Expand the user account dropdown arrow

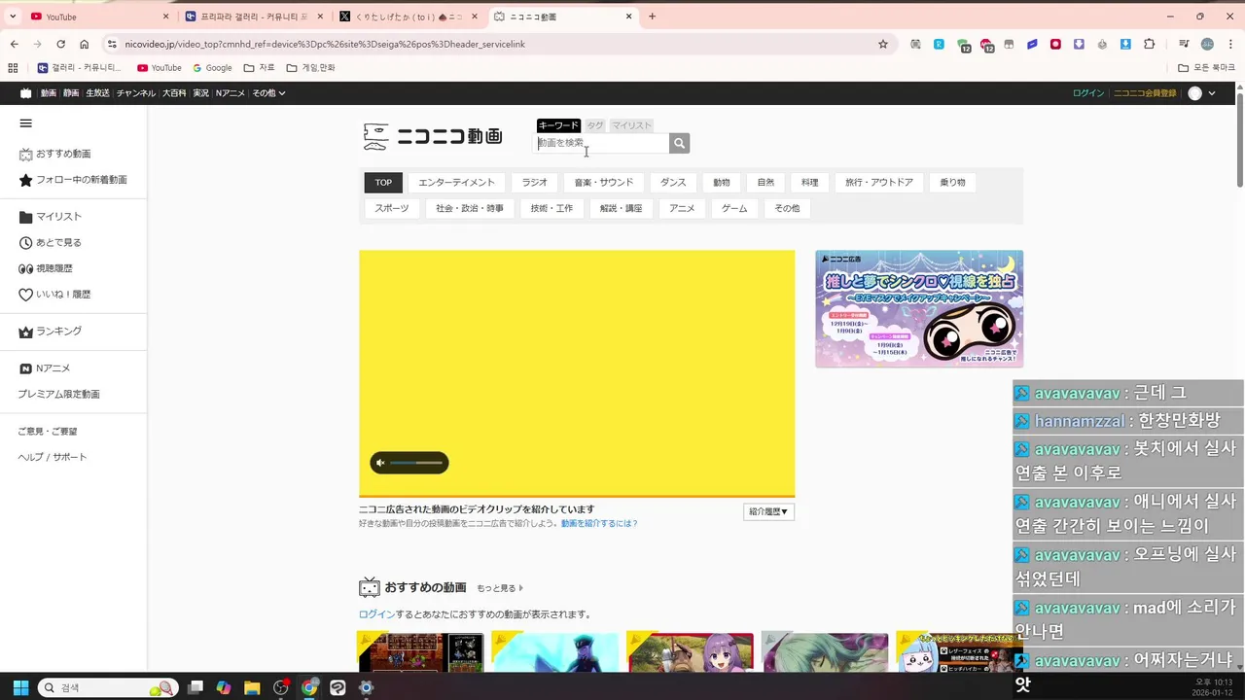point(1212,93)
